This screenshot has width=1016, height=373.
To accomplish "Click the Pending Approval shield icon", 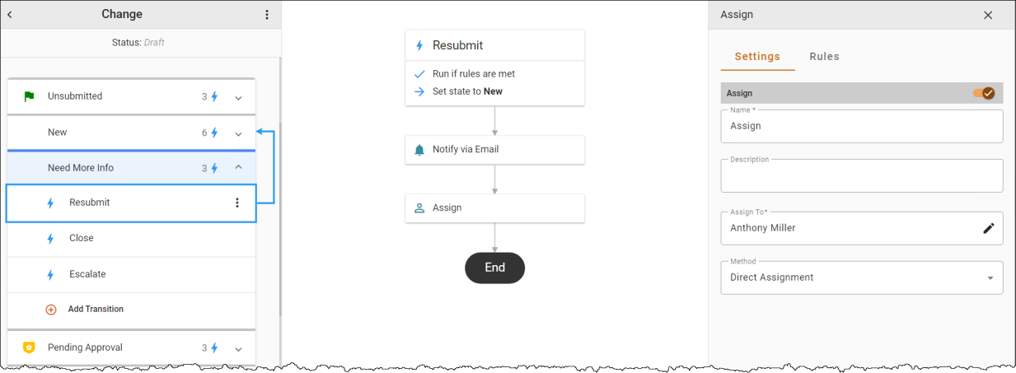I will [29, 347].
